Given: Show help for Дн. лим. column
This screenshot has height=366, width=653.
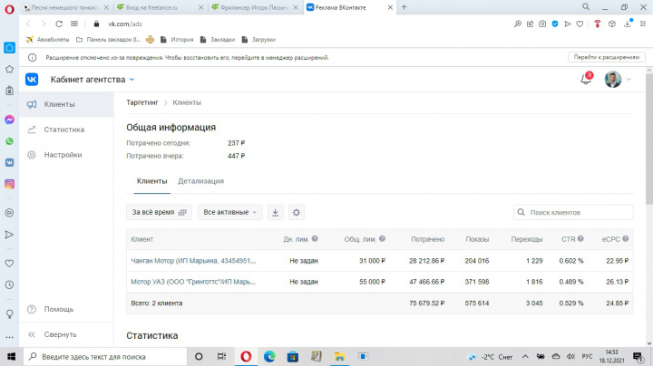Looking at the screenshot, I should tap(315, 239).
